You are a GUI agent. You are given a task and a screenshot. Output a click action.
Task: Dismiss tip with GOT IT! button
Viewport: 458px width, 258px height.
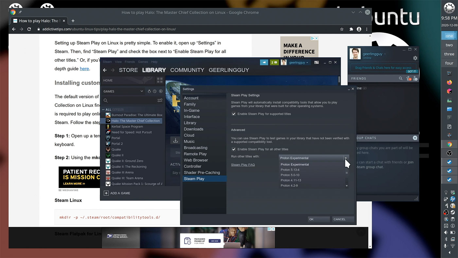pyautogui.click(x=412, y=71)
